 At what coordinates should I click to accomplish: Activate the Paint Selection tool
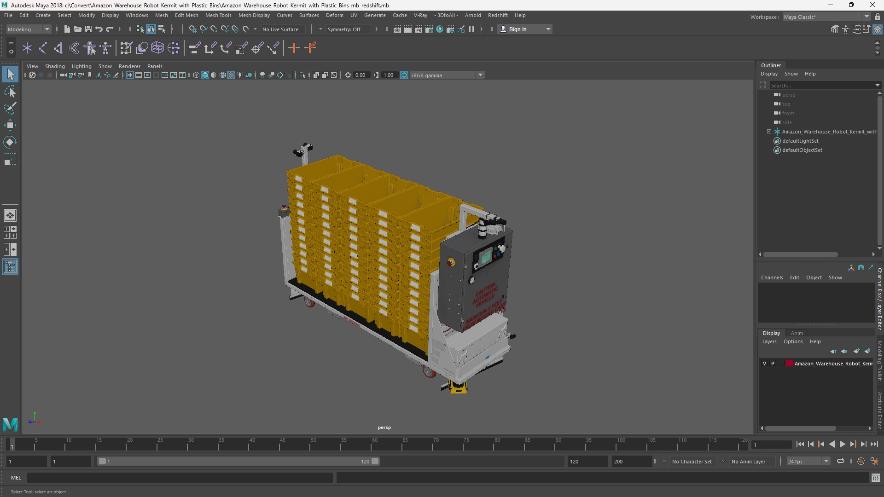click(10, 108)
